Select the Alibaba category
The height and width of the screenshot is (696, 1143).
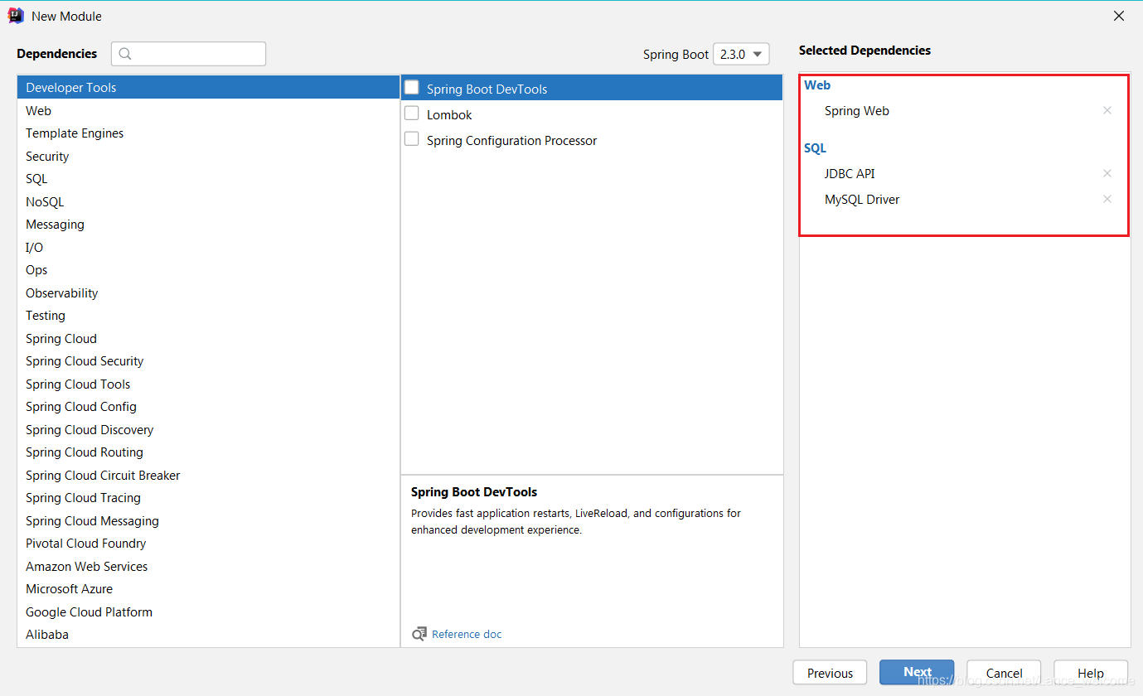tap(208, 635)
